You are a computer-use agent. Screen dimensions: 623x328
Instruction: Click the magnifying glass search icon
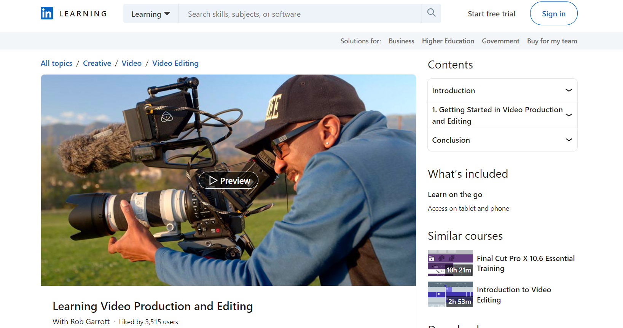[x=431, y=13]
